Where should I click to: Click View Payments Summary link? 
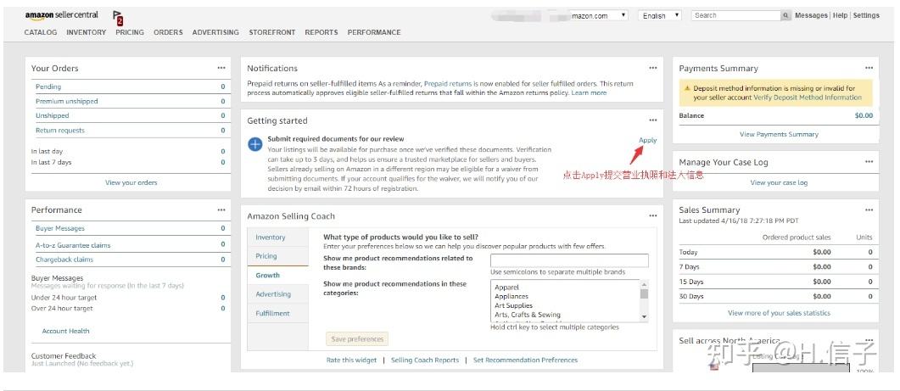click(x=779, y=134)
